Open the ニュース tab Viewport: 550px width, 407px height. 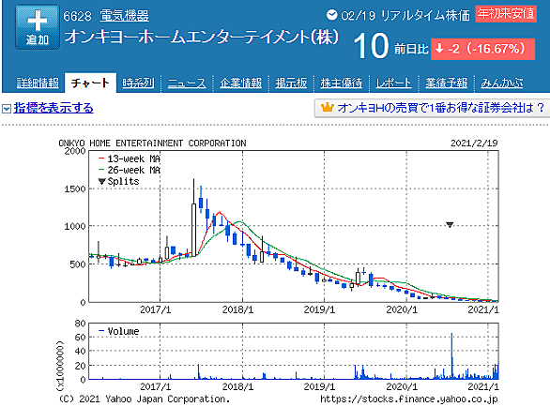point(187,83)
